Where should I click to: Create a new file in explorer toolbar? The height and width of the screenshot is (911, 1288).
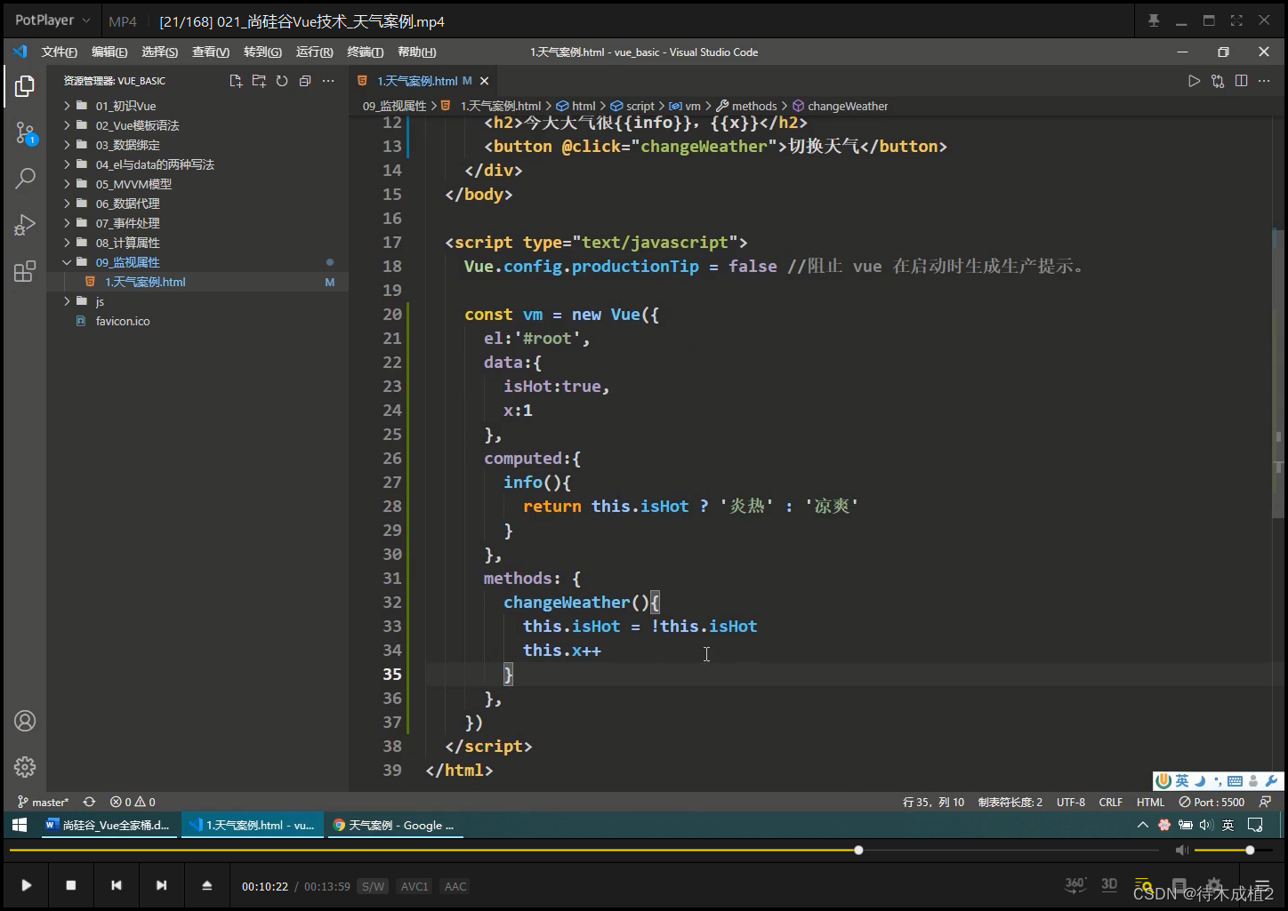pos(236,81)
